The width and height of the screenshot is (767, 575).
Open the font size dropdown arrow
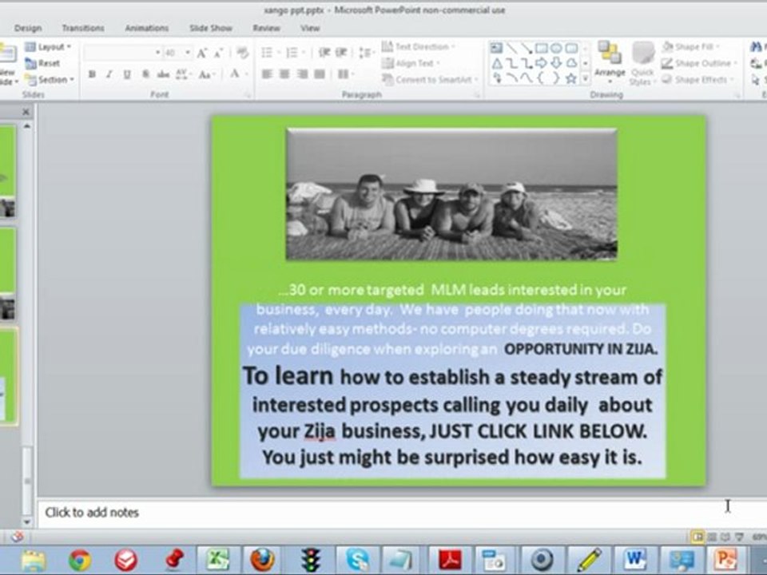[x=188, y=53]
